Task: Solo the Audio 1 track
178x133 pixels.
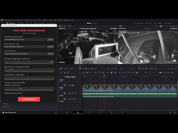Action: point(73,93)
